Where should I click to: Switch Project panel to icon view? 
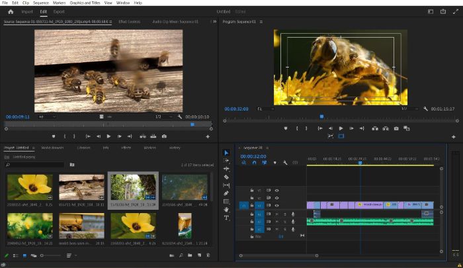click(24, 255)
